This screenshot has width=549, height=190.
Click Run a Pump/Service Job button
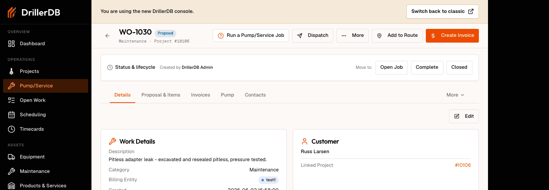point(251,35)
